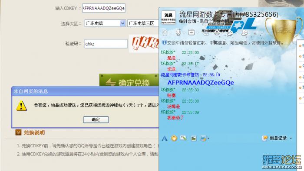This screenshot has width=304, height=171.
Task: Open the emoji smiley picker
Action: [x=174, y=138]
